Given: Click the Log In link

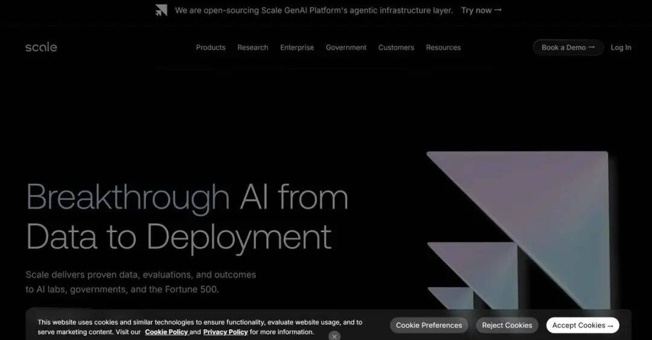Looking at the screenshot, I should [x=621, y=48].
